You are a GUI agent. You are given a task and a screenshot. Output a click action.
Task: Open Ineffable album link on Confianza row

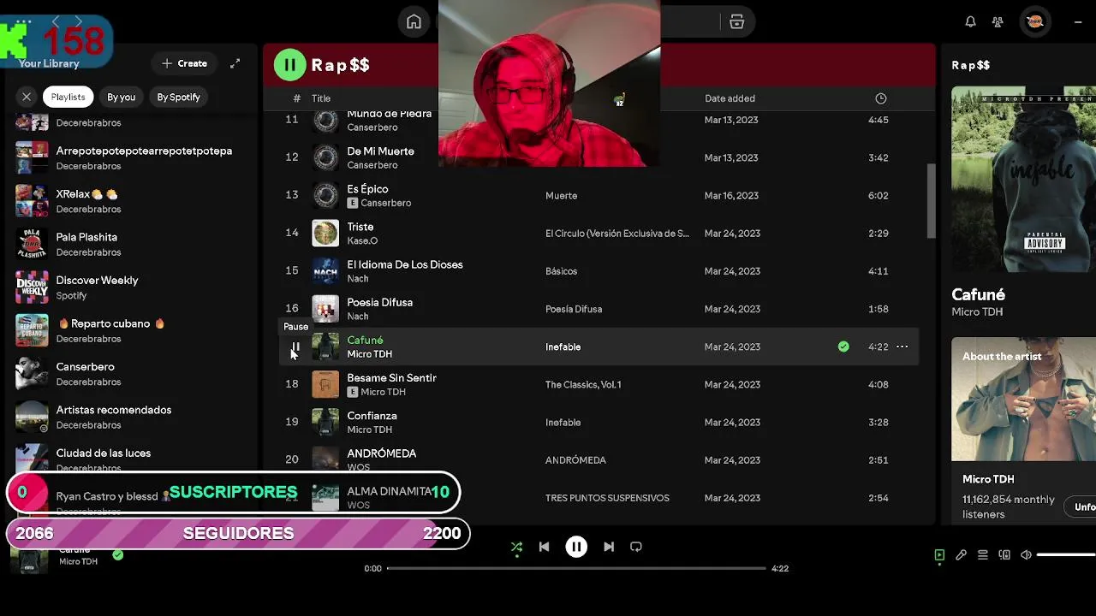click(563, 423)
